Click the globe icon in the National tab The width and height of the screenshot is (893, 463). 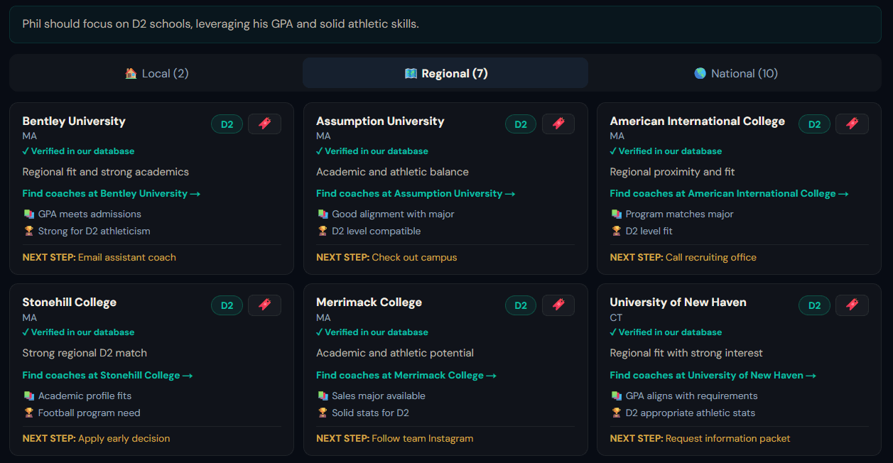click(x=700, y=73)
